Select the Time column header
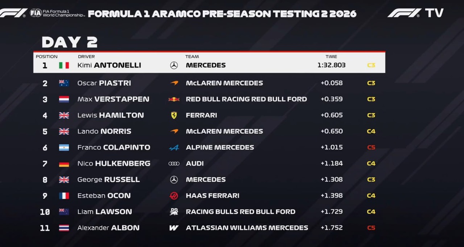 click(x=331, y=57)
